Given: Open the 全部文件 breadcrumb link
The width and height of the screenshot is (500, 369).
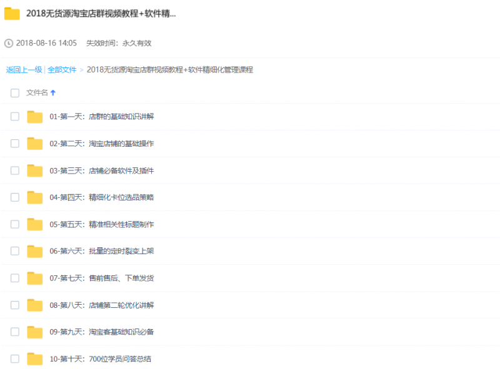Looking at the screenshot, I should click(62, 70).
